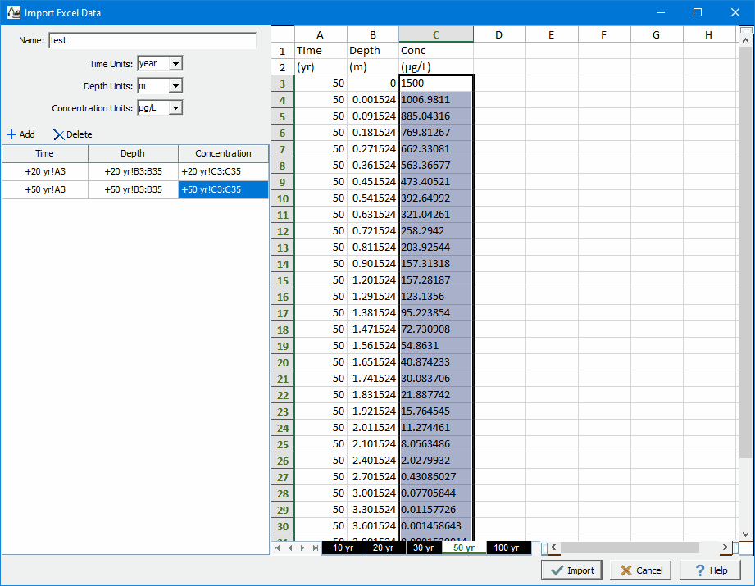Select the +20 yr!B3:B35 depth cell
This screenshot has width=755, height=586.
[x=133, y=171]
